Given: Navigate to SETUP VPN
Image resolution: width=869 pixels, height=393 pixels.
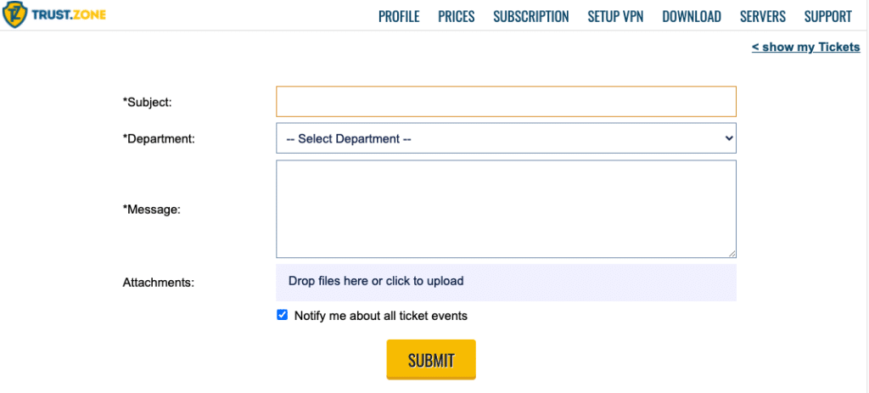Looking at the screenshot, I should pos(615,16).
